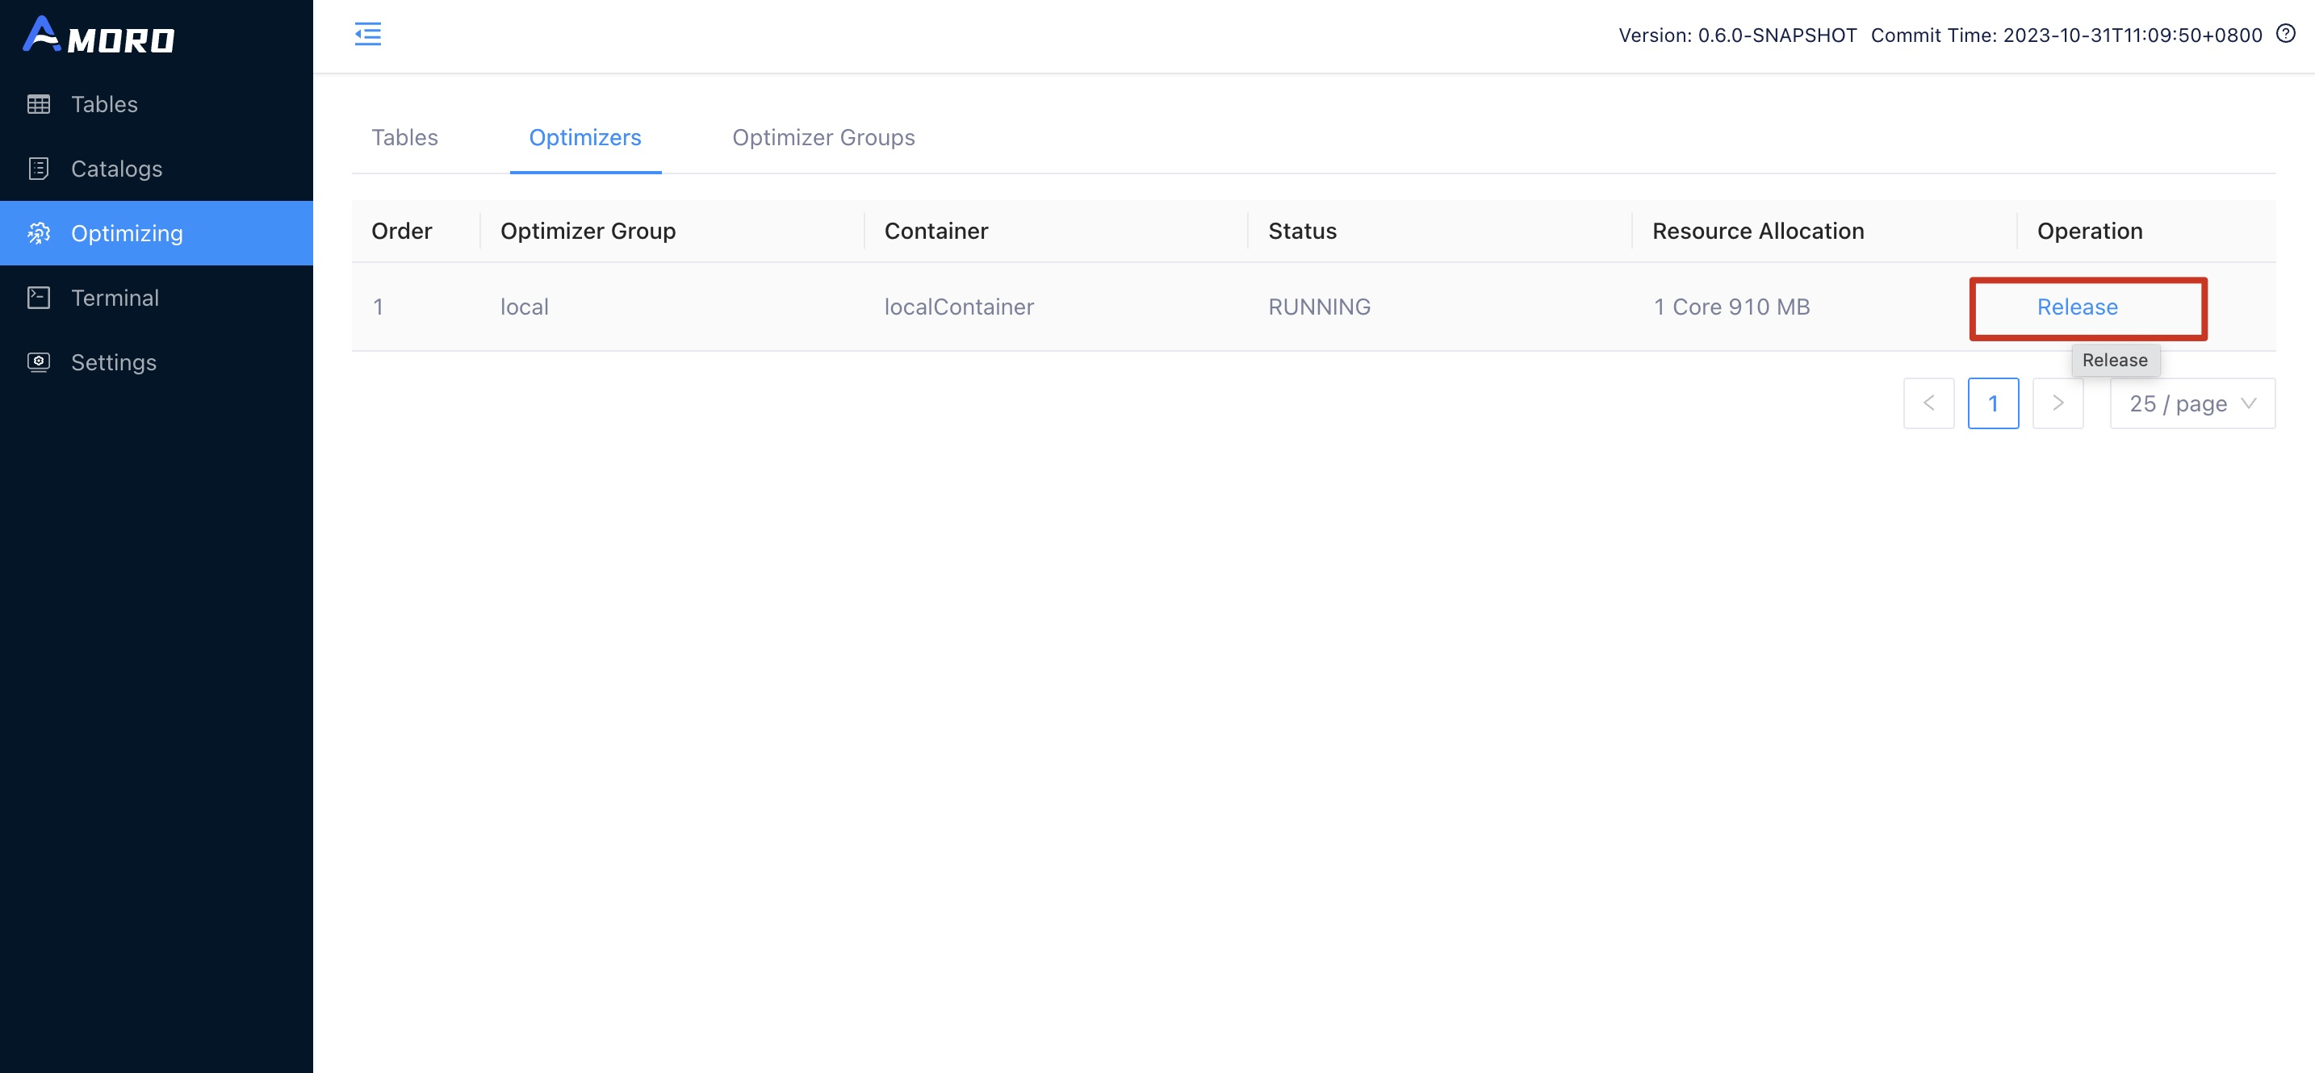The image size is (2315, 1073).
Task: Click the previous page arrow
Action: coord(1928,403)
